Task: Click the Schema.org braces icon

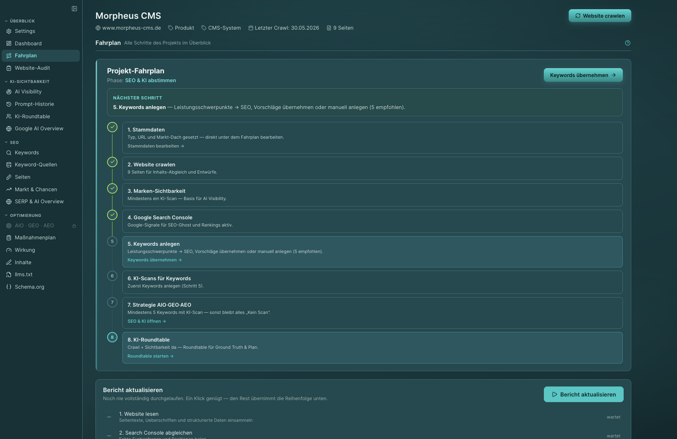Action: [9, 287]
